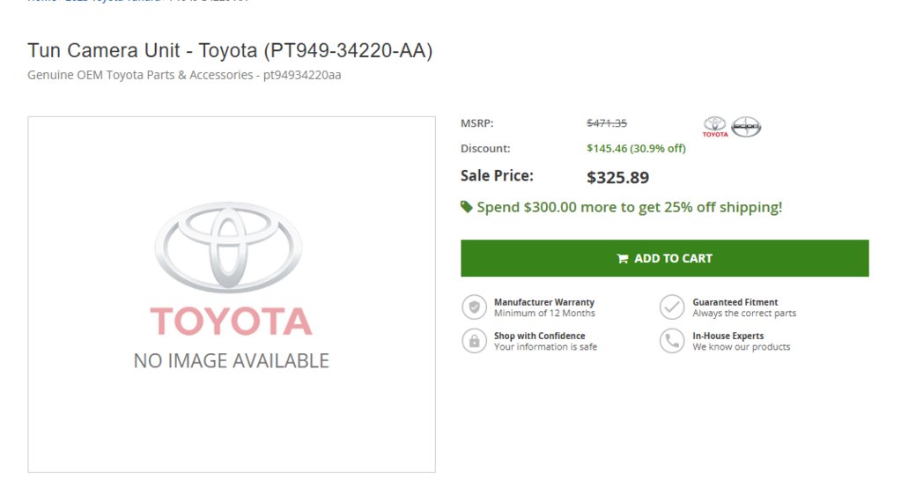
Task: Click the crossed-out $471.35 MSRP
Action: click(607, 123)
